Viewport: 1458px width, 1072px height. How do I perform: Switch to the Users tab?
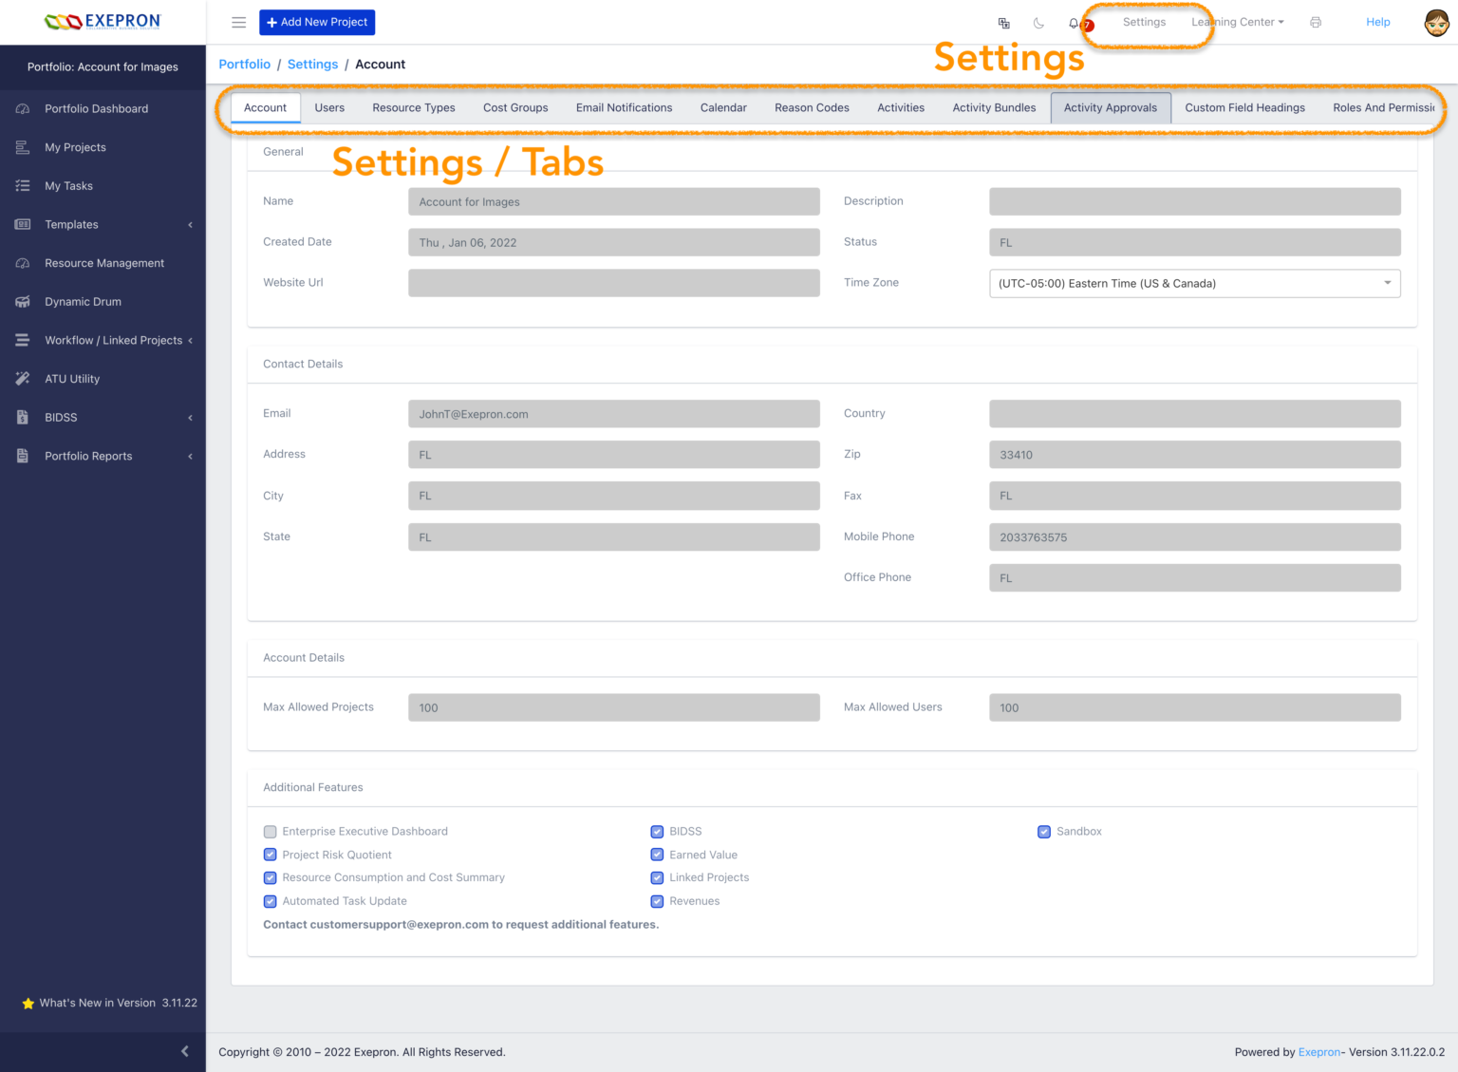coord(329,107)
